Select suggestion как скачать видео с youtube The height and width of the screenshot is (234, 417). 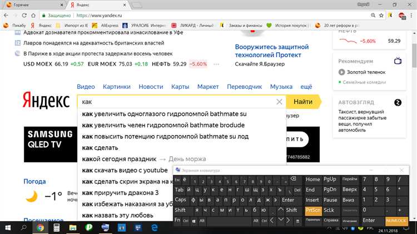(125, 170)
